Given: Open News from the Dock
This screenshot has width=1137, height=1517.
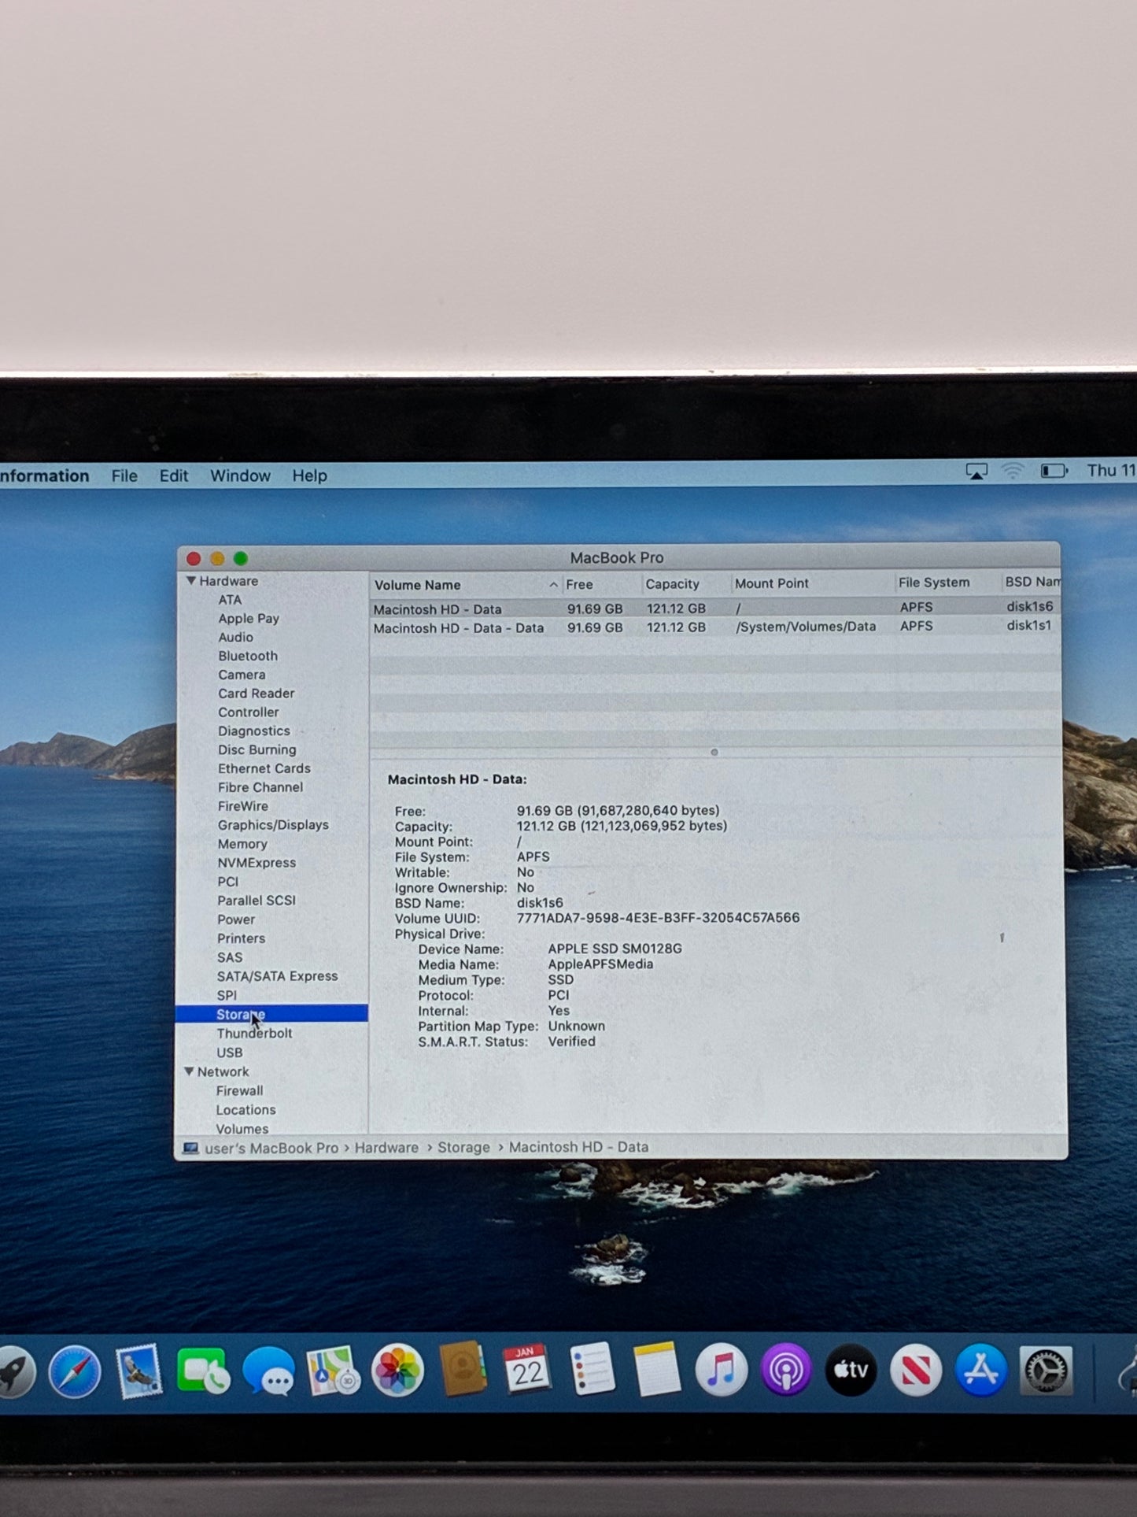Looking at the screenshot, I should [x=915, y=1370].
